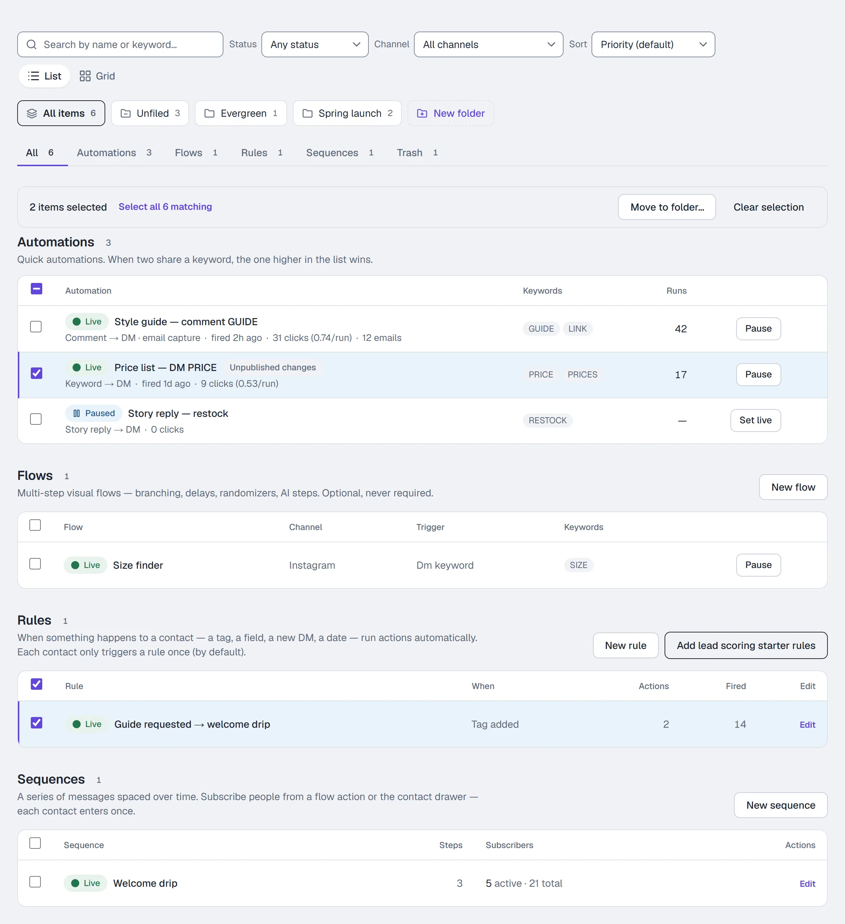Switch to the Flows tab
Image resolution: width=845 pixels, height=924 pixels.
tap(196, 153)
